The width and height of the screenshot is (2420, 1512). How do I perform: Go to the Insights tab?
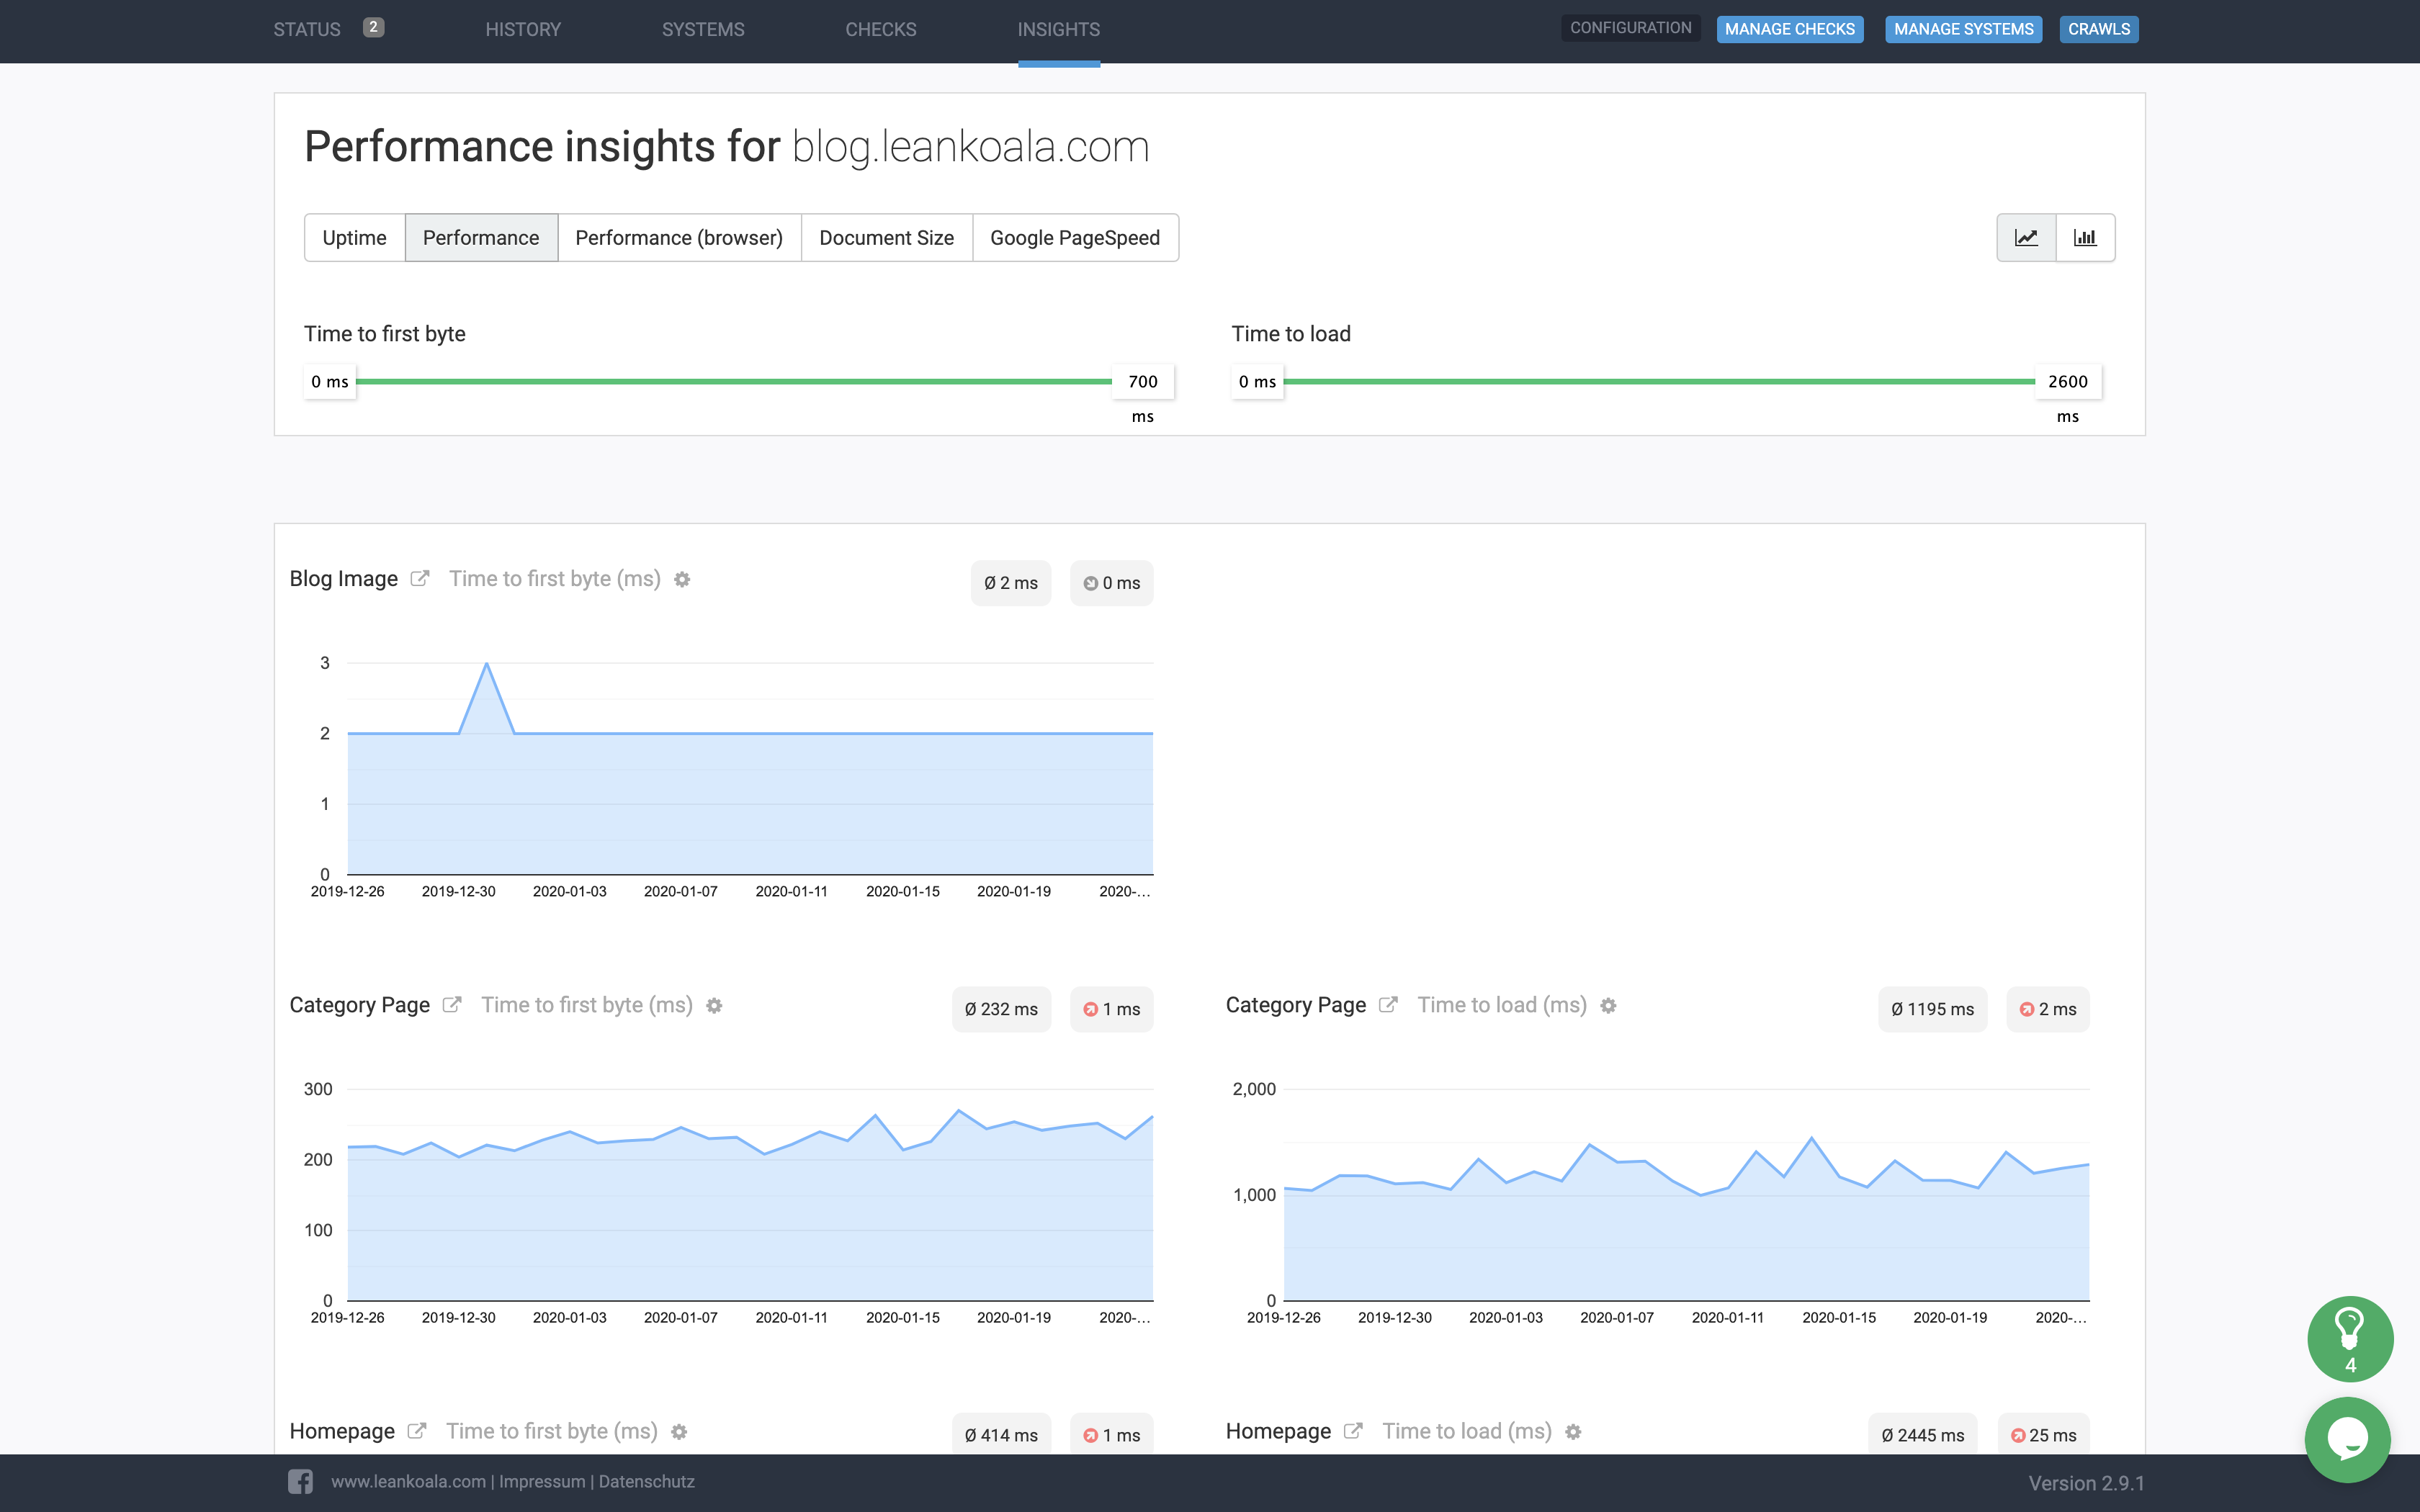coord(1059,29)
